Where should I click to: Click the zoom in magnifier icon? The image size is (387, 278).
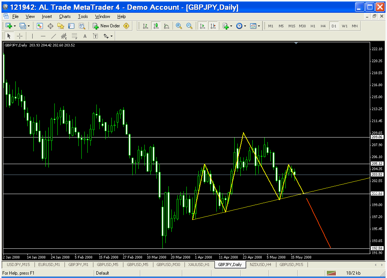click(179, 26)
